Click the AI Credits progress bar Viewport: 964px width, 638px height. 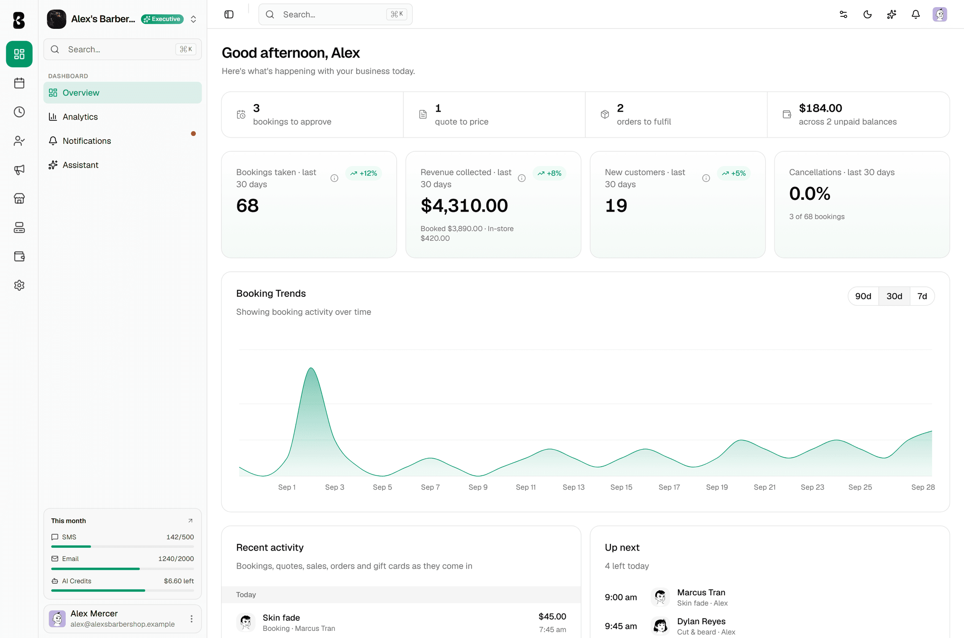pyautogui.click(x=123, y=590)
